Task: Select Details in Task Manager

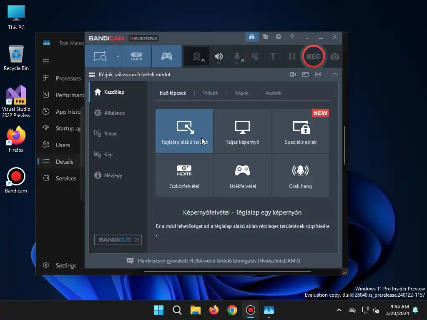Action: pyautogui.click(x=62, y=162)
